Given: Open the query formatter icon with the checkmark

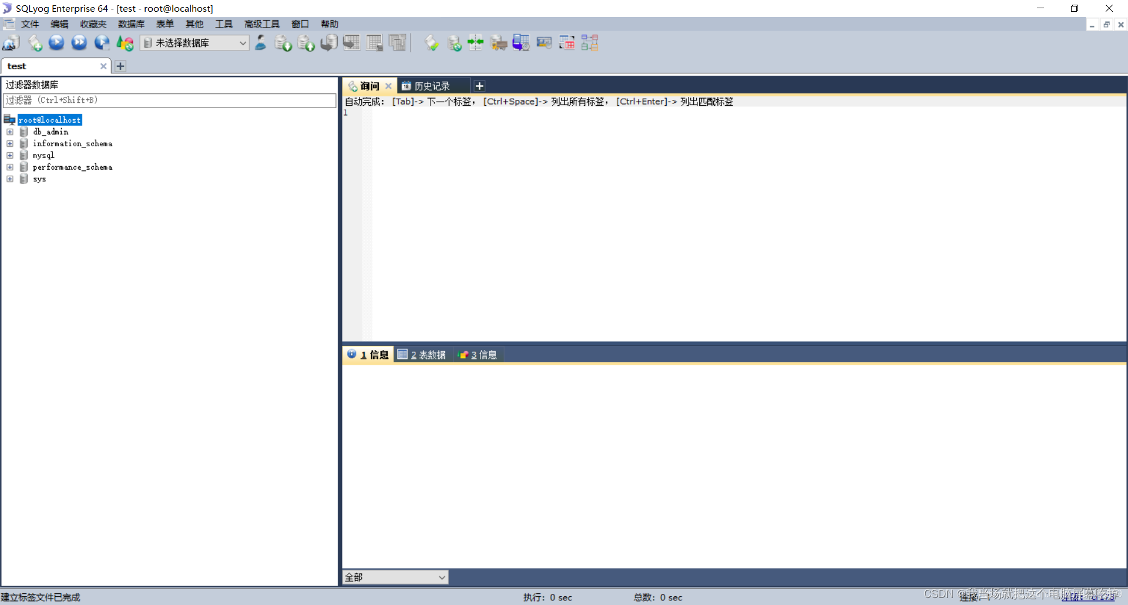Looking at the screenshot, I should (432, 43).
